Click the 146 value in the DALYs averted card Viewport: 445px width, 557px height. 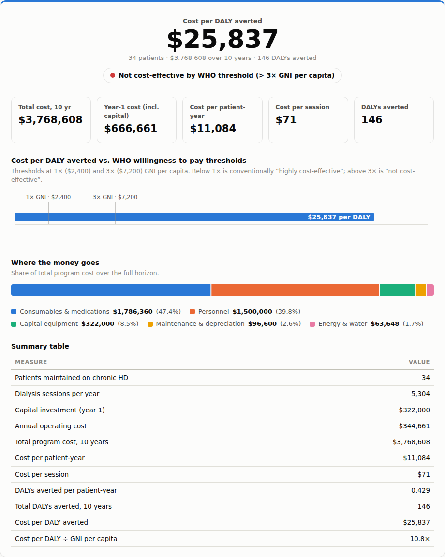[x=372, y=120]
